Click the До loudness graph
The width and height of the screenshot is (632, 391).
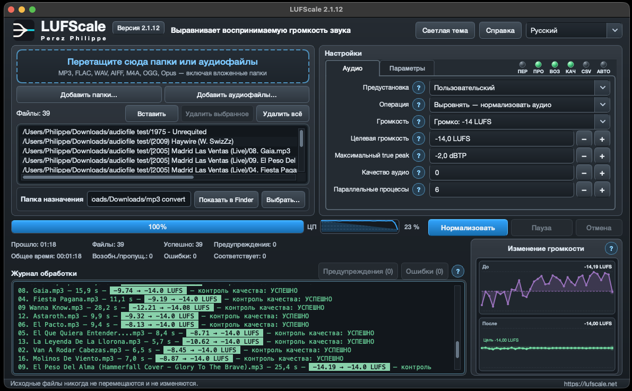click(x=547, y=287)
